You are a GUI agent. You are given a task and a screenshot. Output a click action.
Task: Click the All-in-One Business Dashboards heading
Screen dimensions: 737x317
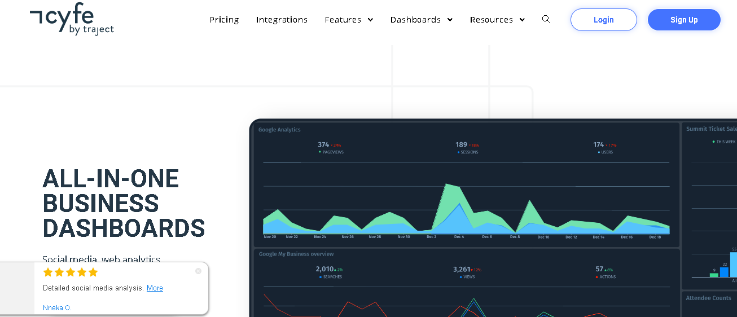click(x=124, y=203)
